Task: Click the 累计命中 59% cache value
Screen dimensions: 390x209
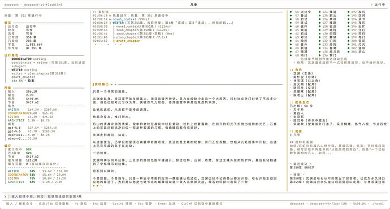Action: [29, 149]
